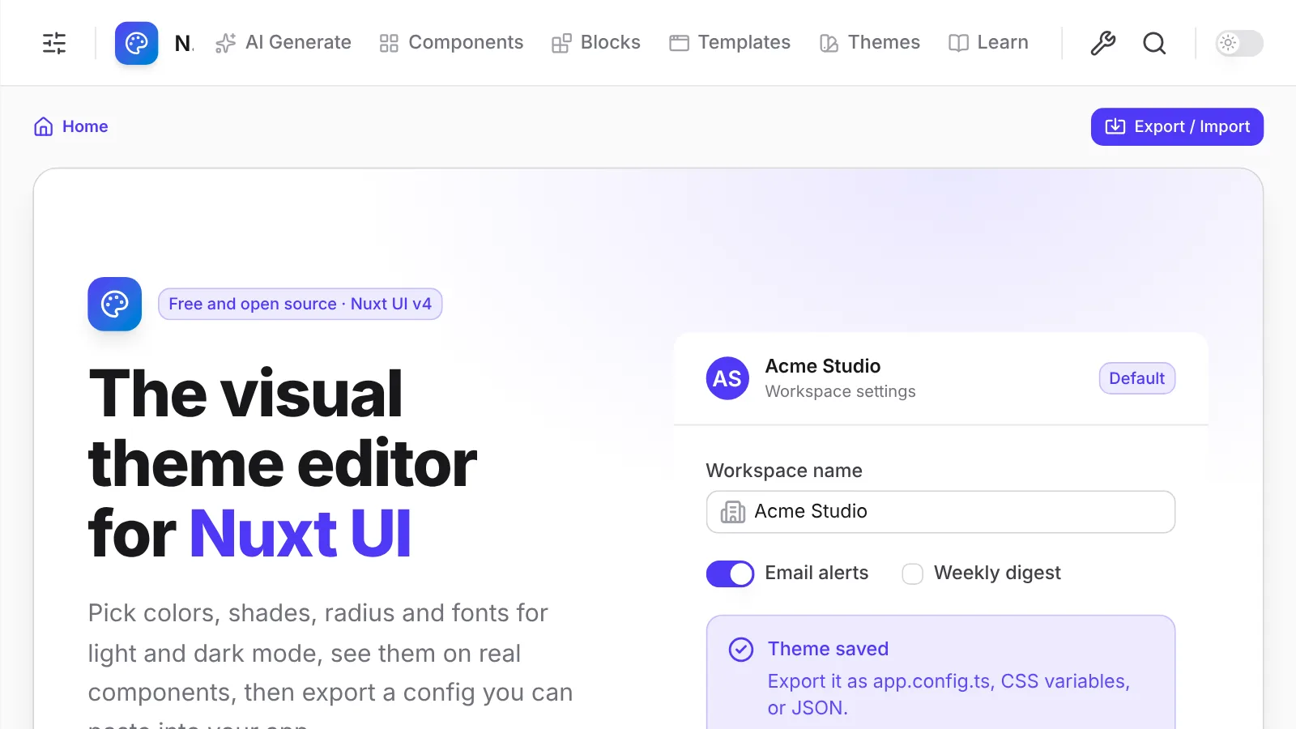Open the Themes nav item
The width and height of the screenshot is (1296, 729).
coord(870,43)
